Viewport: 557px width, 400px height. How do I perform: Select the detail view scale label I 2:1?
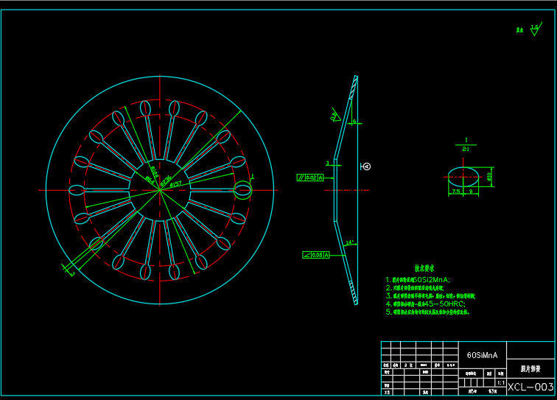tap(465, 144)
